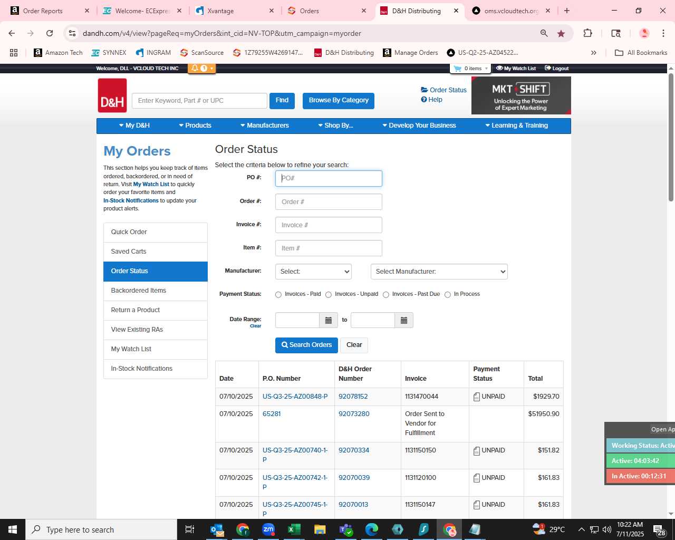Open Microsoft Teams from the taskbar
Image resolution: width=675 pixels, height=540 pixels.
point(346,529)
